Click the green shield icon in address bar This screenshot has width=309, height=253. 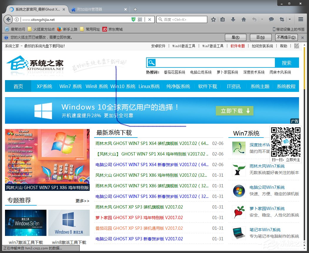click(x=134, y=19)
